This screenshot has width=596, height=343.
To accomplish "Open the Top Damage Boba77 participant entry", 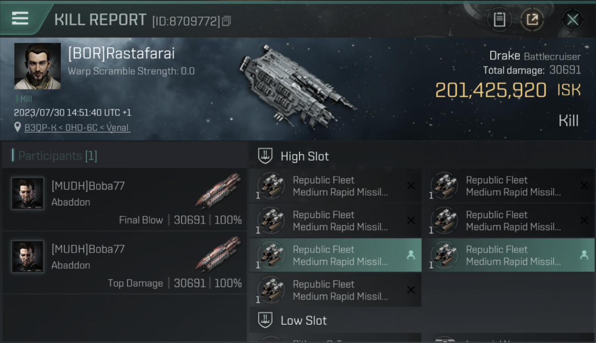I will 124,263.
